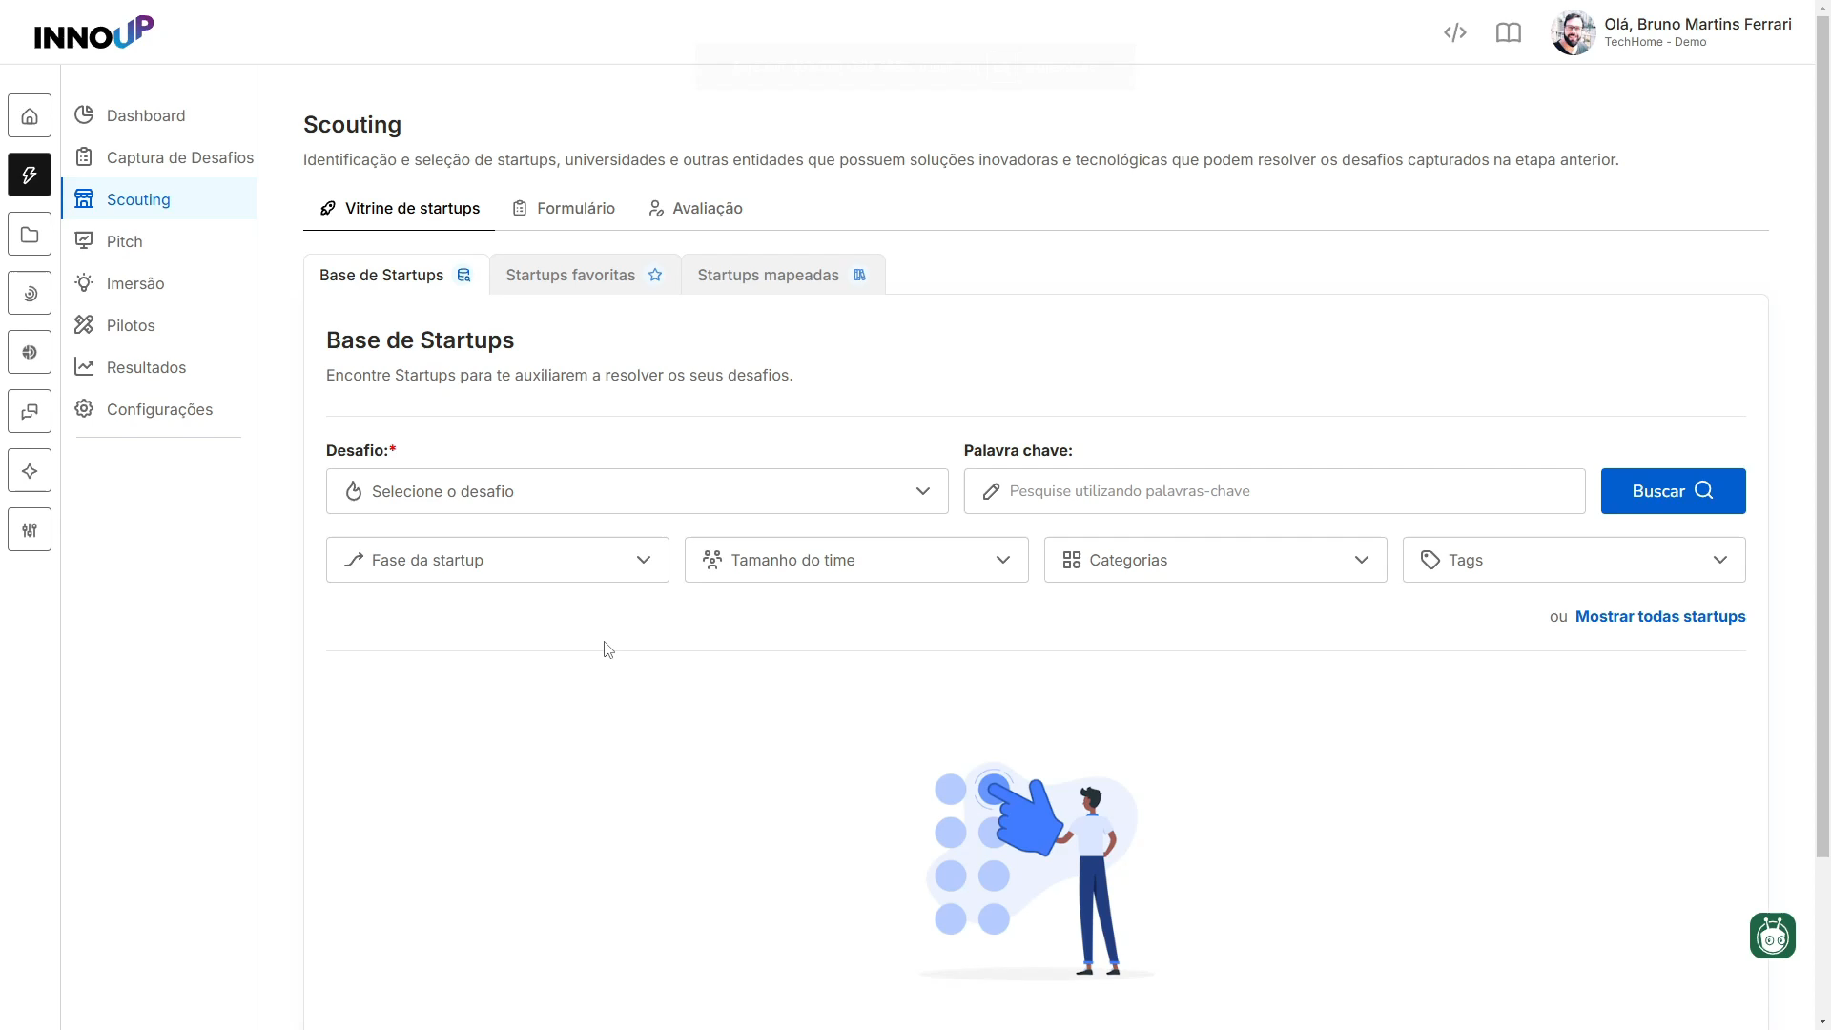Viewport: 1831px width, 1030px height.
Task: Expand the Selecione o desafio dropdown
Action: click(637, 491)
